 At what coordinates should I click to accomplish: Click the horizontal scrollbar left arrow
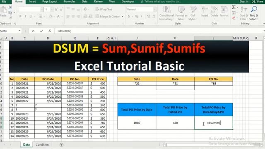(x=165, y=145)
